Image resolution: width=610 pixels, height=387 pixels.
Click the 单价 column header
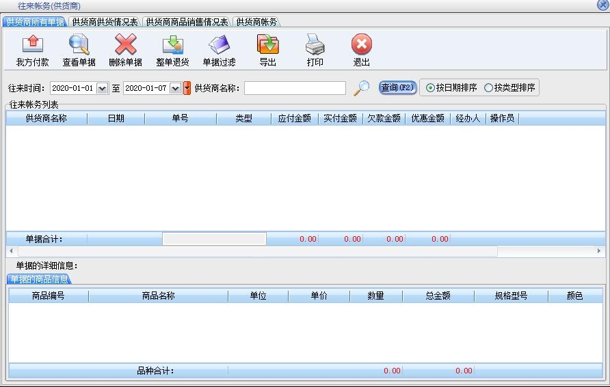point(319,296)
